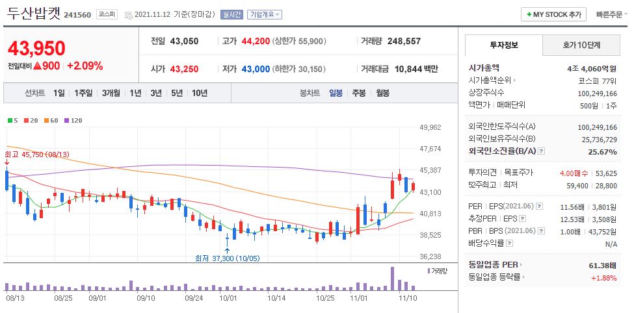The image size is (634, 313).
Task: Click the 4.00매수 investment opinion value
Action: tap(574, 173)
